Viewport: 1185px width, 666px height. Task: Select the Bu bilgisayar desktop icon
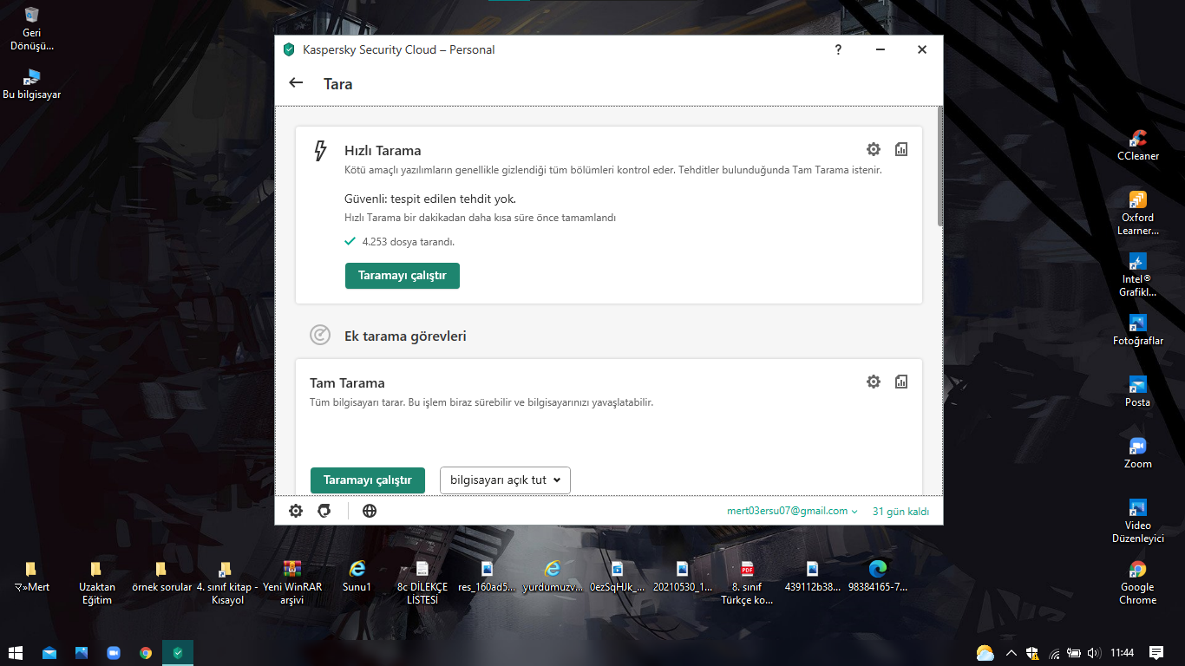point(32,83)
